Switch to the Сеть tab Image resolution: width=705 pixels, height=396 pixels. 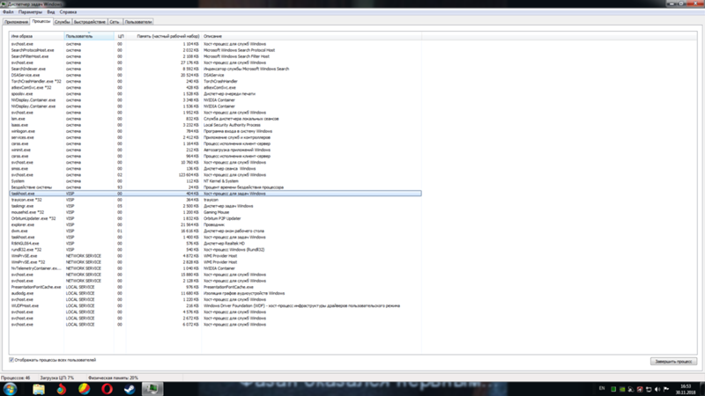115,22
